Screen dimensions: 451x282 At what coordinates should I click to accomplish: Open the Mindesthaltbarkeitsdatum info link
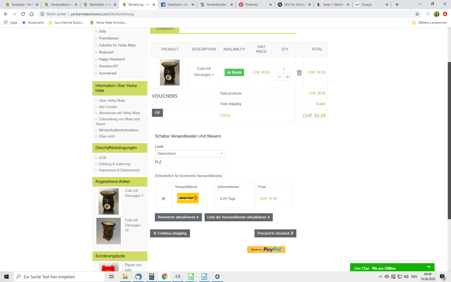point(119,130)
